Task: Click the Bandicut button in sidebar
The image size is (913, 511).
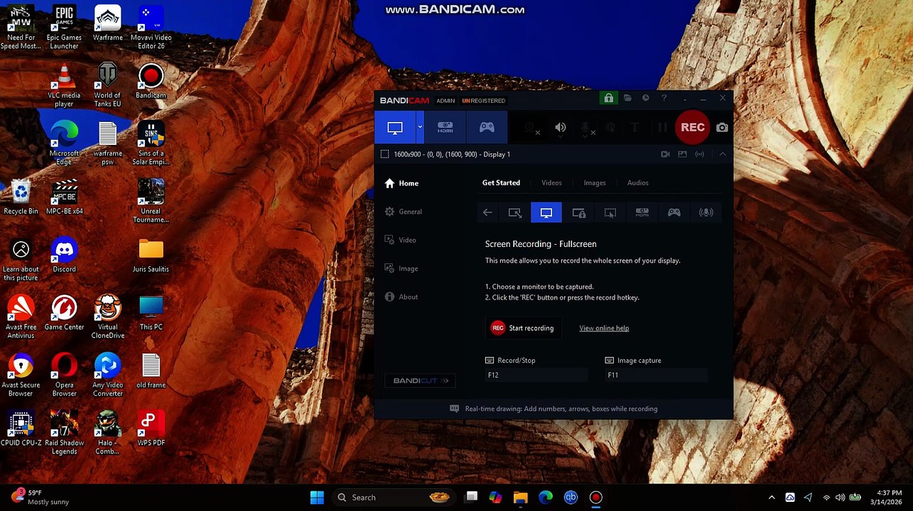Action: [421, 381]
